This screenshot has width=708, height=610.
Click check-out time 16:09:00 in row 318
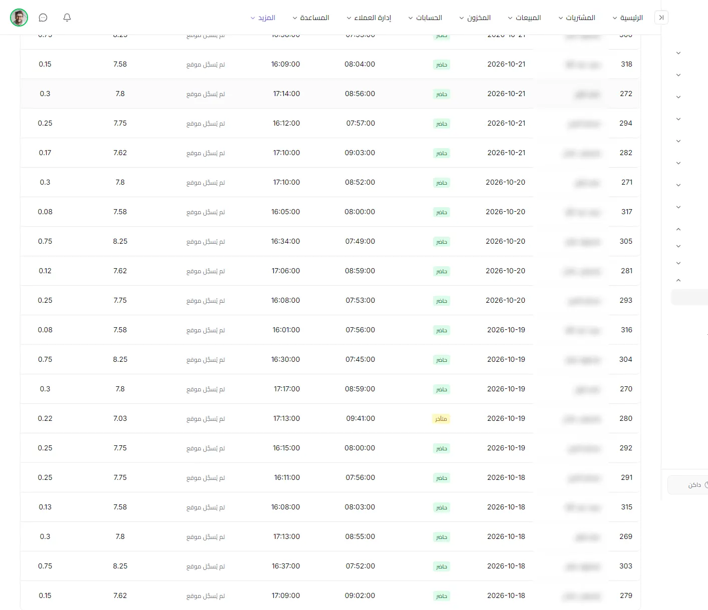click(285, 64)
